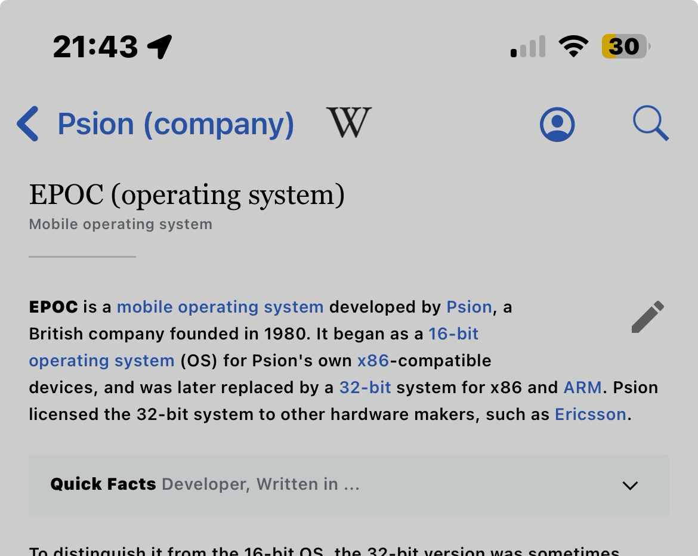The width and height of the screenshot is (698, 556).
Task: Open the ARM link
Action: (582, 387)
